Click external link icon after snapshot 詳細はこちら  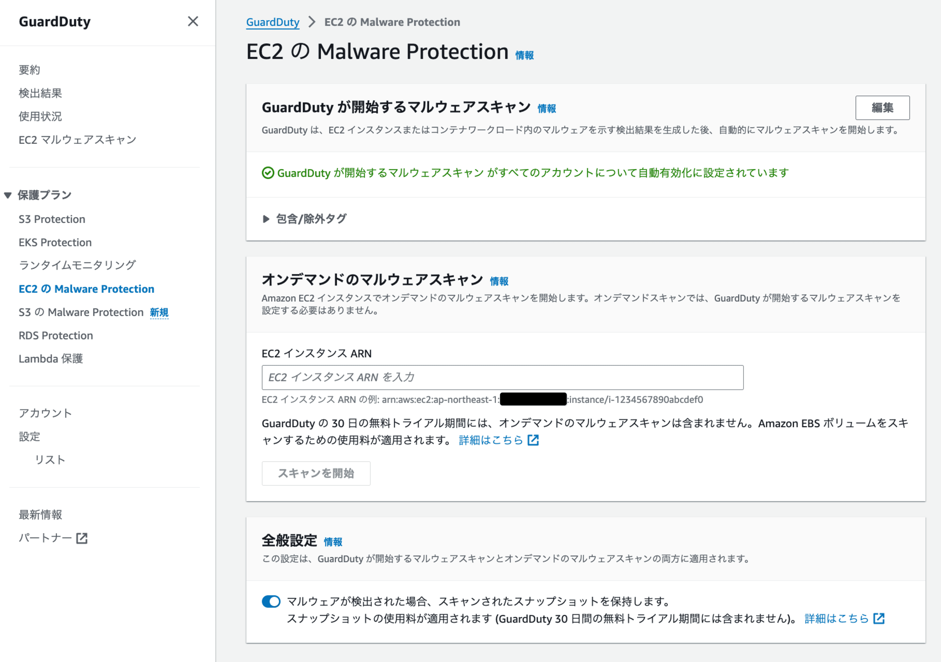879,619
